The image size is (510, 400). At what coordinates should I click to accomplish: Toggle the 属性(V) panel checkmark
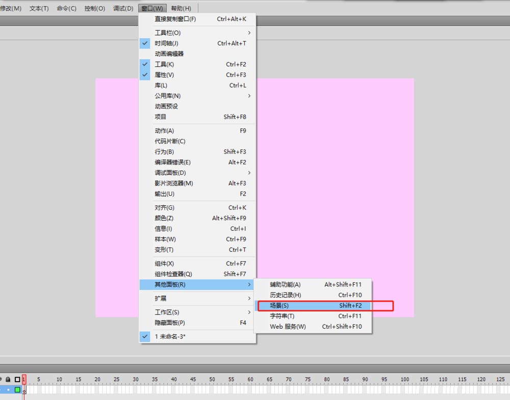[197, 75]
